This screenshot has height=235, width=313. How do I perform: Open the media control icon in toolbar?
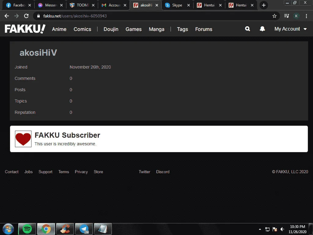pos(286,16)
